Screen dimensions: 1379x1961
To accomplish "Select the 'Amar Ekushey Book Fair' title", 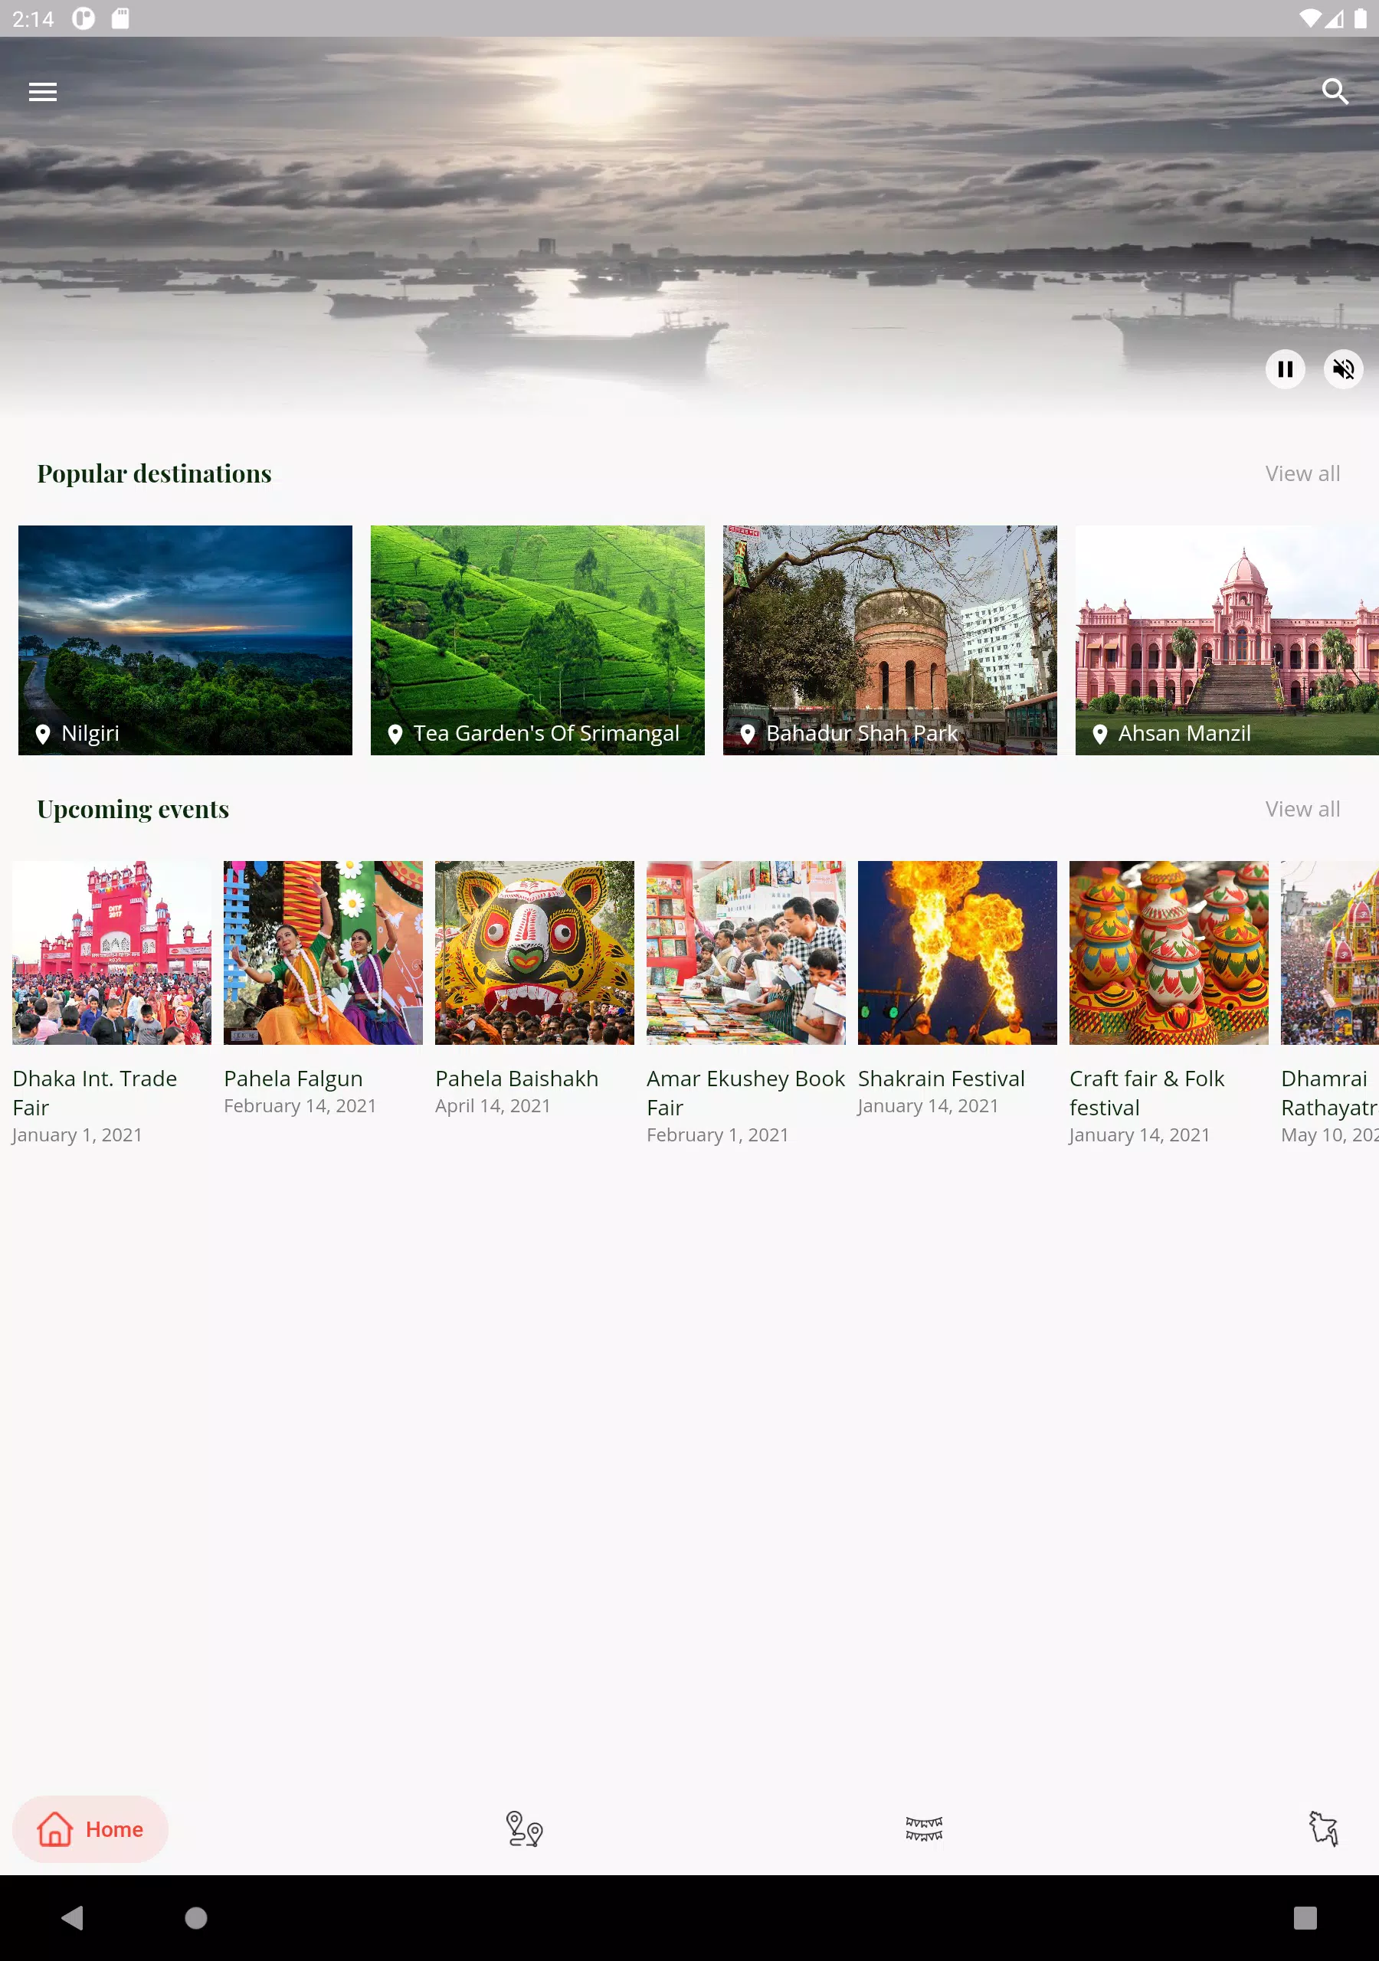I will [746, 1093].
